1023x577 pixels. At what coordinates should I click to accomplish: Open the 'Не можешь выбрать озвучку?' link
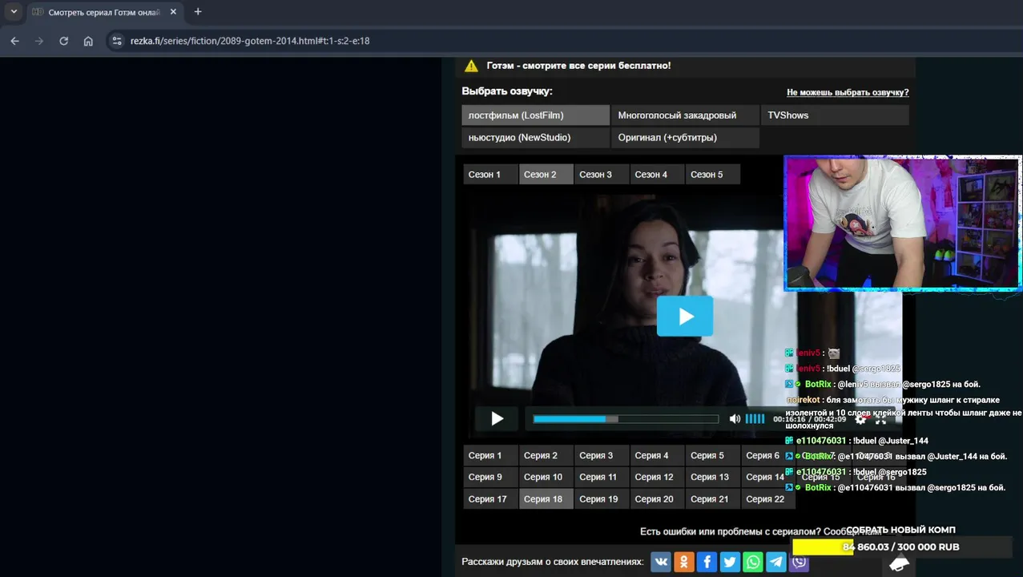pos(848,93)
